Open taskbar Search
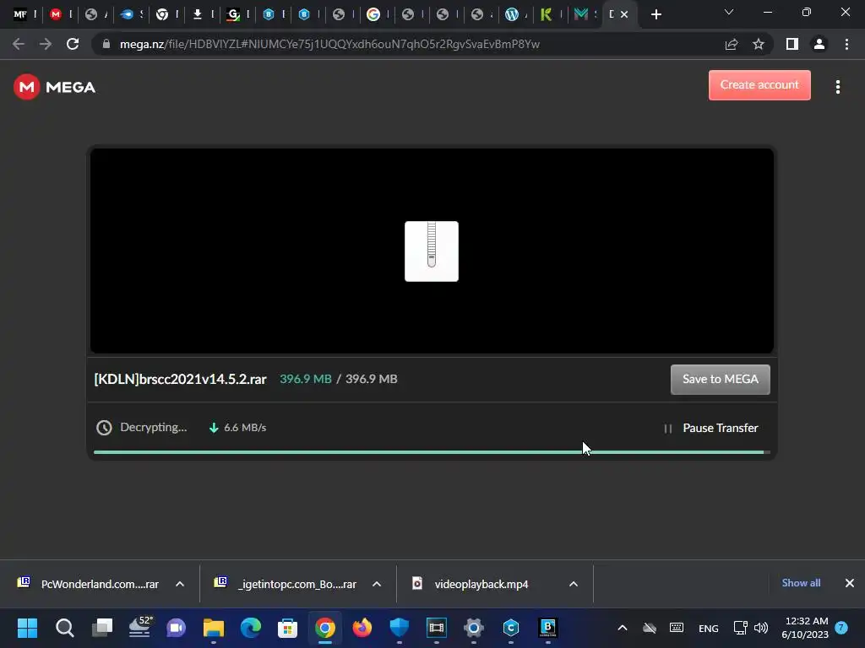 64,628
